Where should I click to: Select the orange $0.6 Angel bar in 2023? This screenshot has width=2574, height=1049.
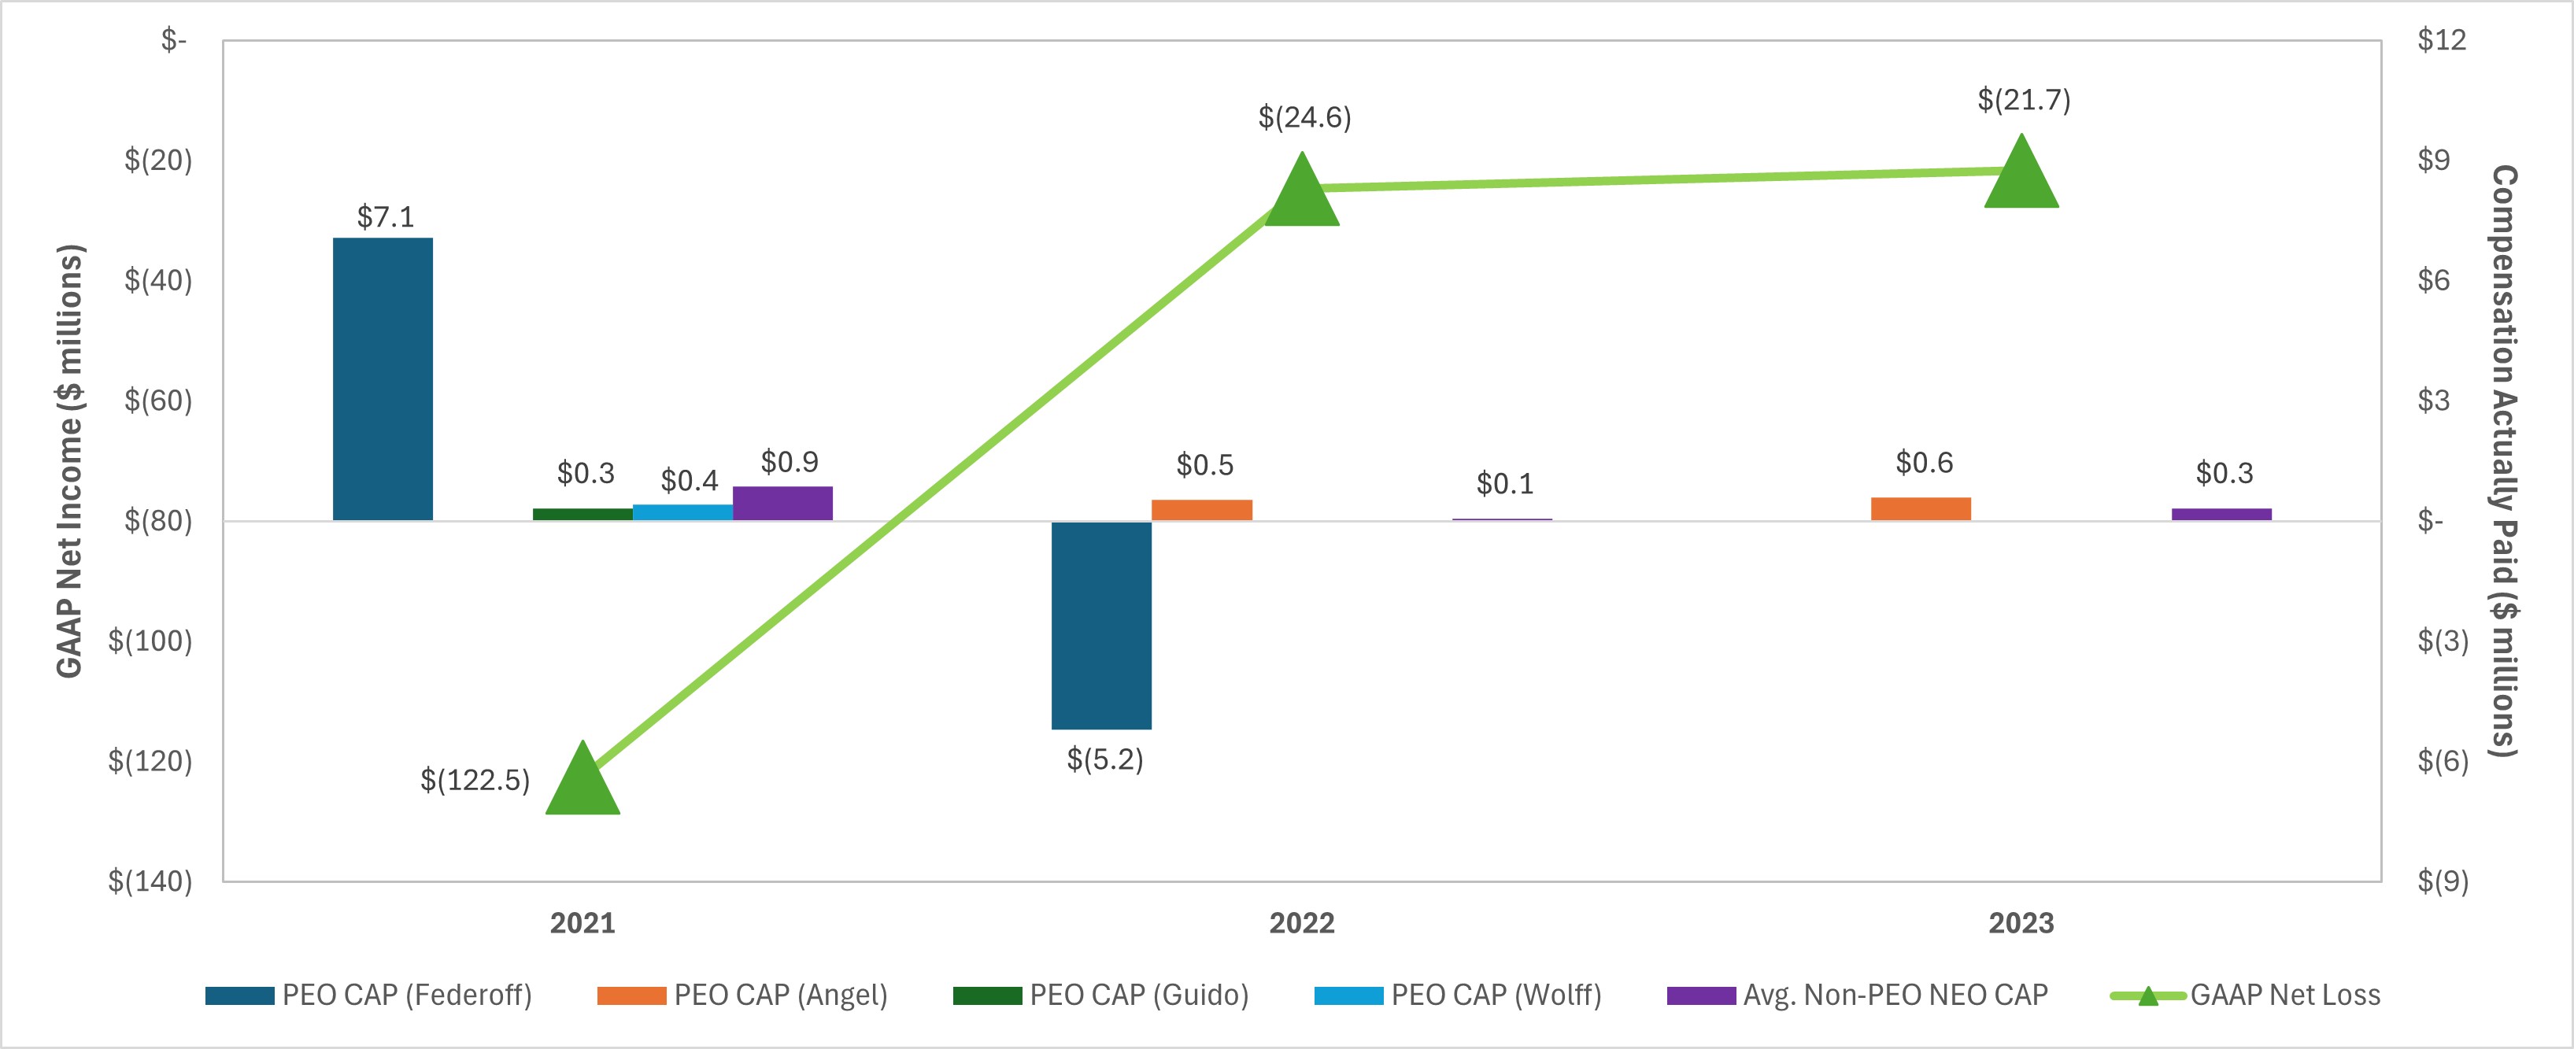1921,508
